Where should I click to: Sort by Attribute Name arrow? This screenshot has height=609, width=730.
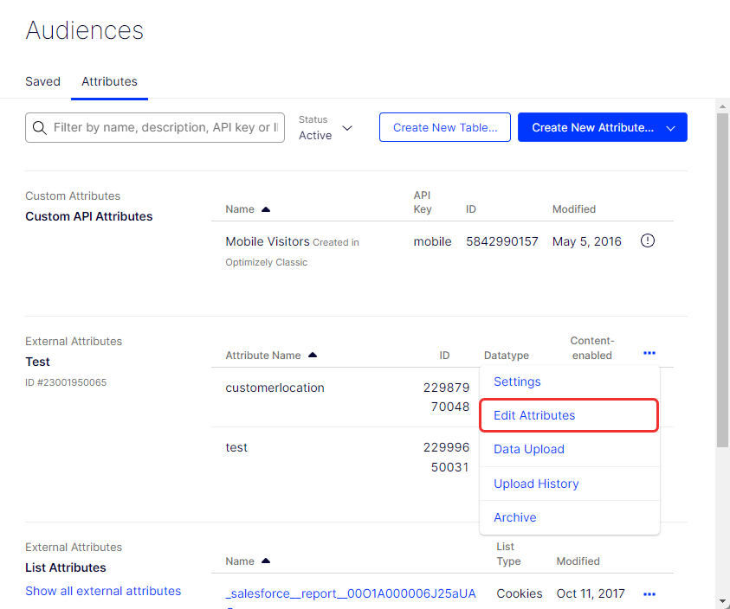tap(313, 356)
